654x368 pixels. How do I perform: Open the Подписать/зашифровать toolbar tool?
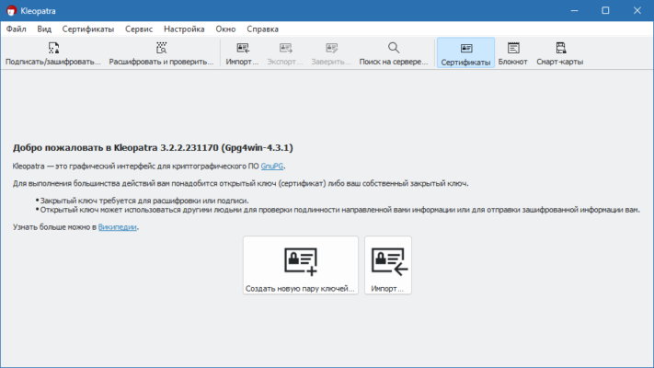coord(53,53)
